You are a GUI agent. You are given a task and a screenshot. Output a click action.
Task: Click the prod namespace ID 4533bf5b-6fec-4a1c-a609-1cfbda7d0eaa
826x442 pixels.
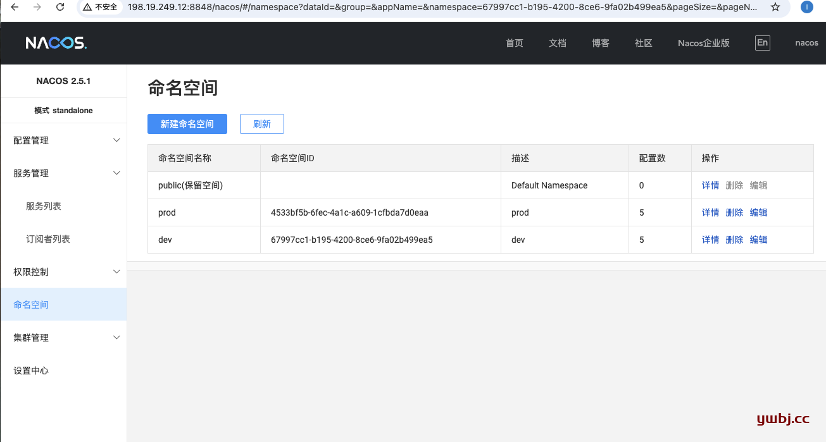349,212
